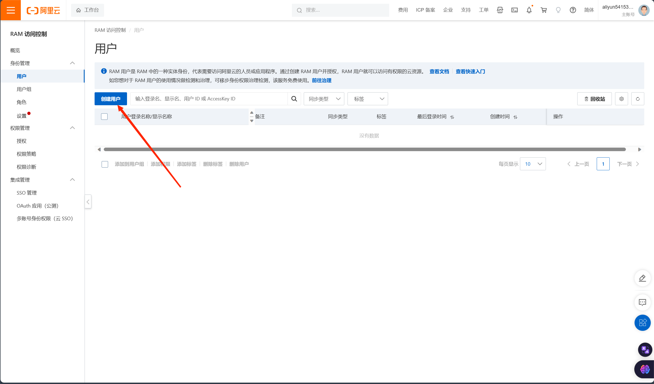Open the 标签 filter dropdown
The image size is (654, 384).
coord(368,99)
